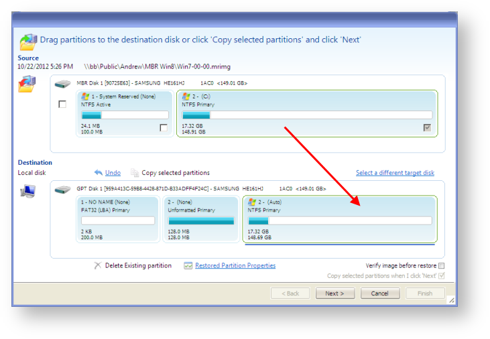Toggle Copy selected partitions when I click Next
This screenshot has height=339, width=490.
(441, 275)
